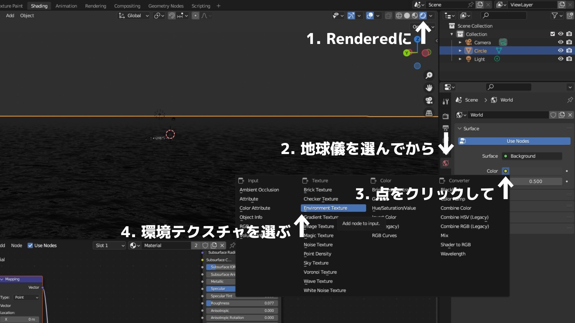Image resolution: width=575 pixels, height=323 pixels.
Task: Toggle Collection exclude checkbox in outliner
Action: click(553, 34)
